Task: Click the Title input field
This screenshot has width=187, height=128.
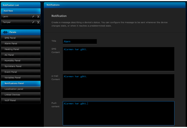Action: pyautogui.click(x=80, y=42)
